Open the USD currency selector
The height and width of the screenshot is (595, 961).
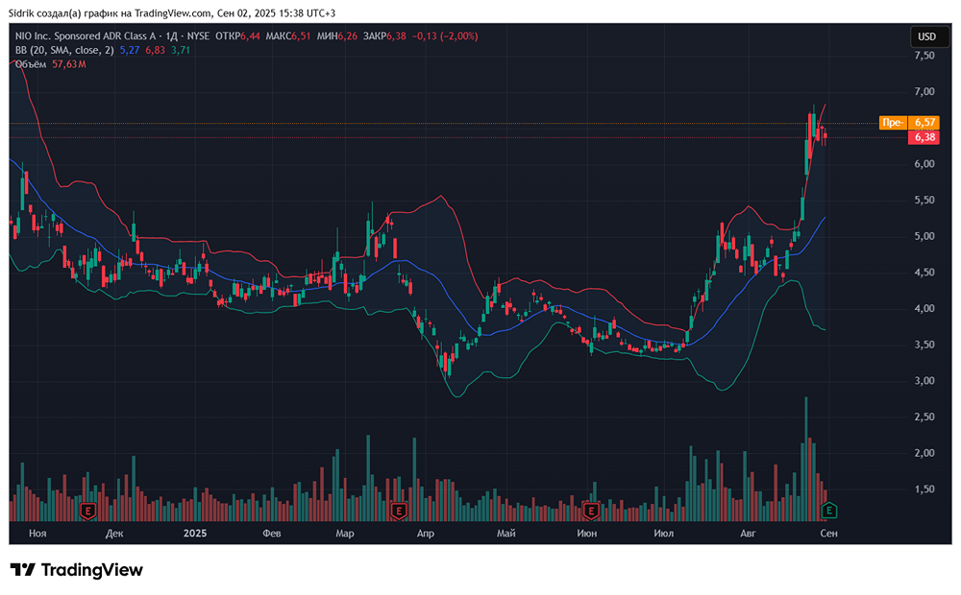coord(926,37)
